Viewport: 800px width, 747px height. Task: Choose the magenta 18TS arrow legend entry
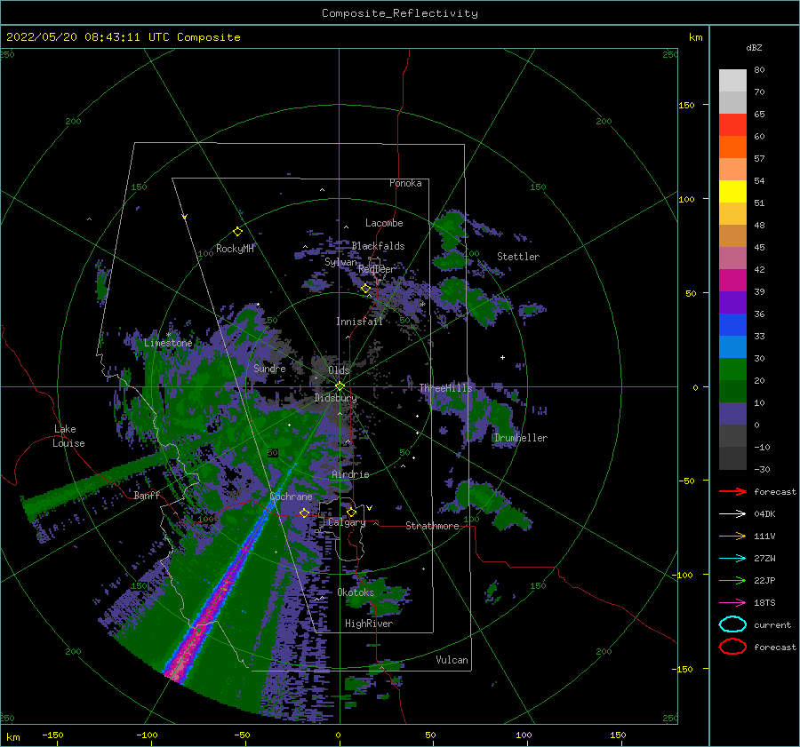[x=732, y=603]
